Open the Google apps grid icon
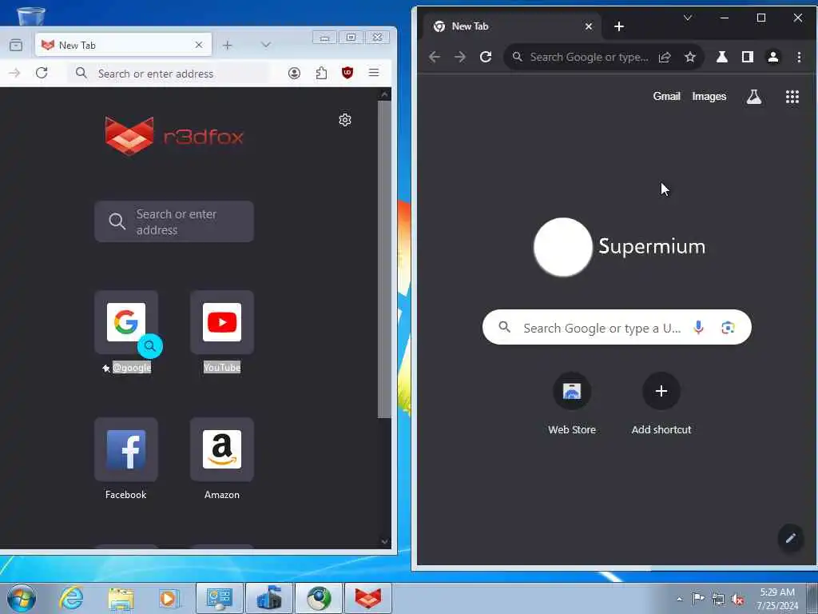 coord(792,97)
